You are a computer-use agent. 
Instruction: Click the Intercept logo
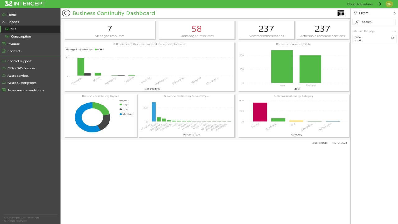click(25, 4)
